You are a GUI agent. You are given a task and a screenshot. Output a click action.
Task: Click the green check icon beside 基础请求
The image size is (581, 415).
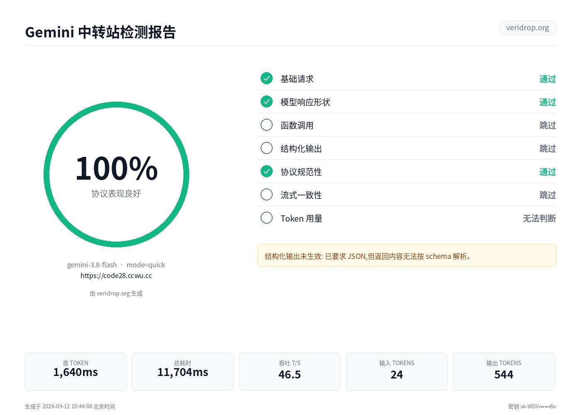point(266,78)
